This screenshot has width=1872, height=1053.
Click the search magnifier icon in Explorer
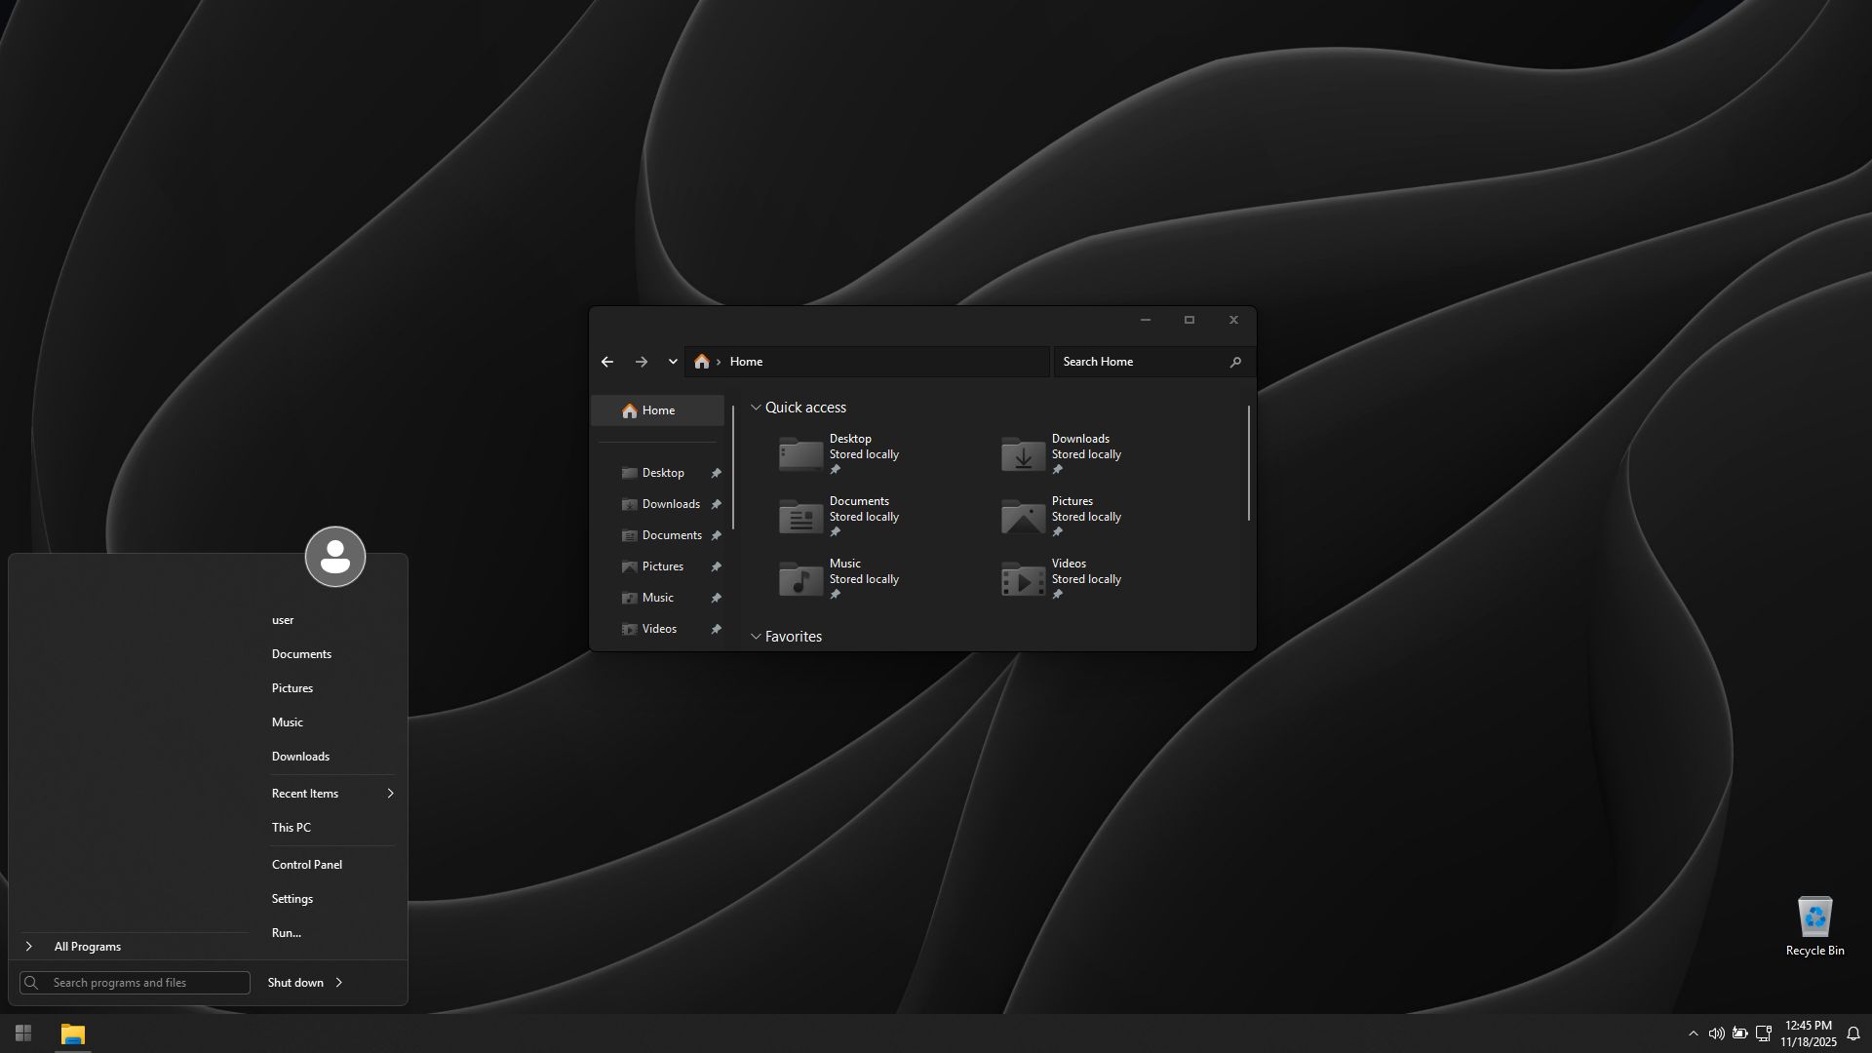coord(1235,362)
